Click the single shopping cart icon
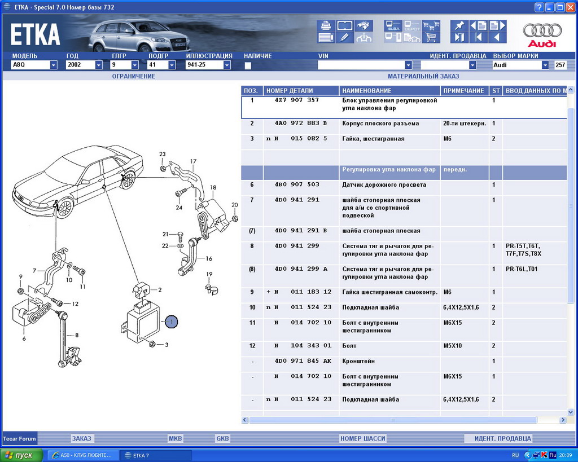The width and height of the screenshot is (578, 462). pos(431,38)
